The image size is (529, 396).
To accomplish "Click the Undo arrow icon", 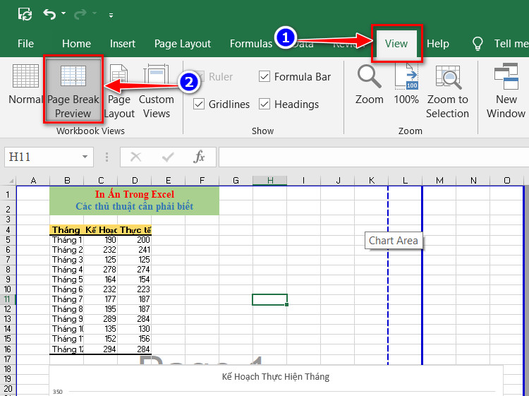I will click(49, 14).
